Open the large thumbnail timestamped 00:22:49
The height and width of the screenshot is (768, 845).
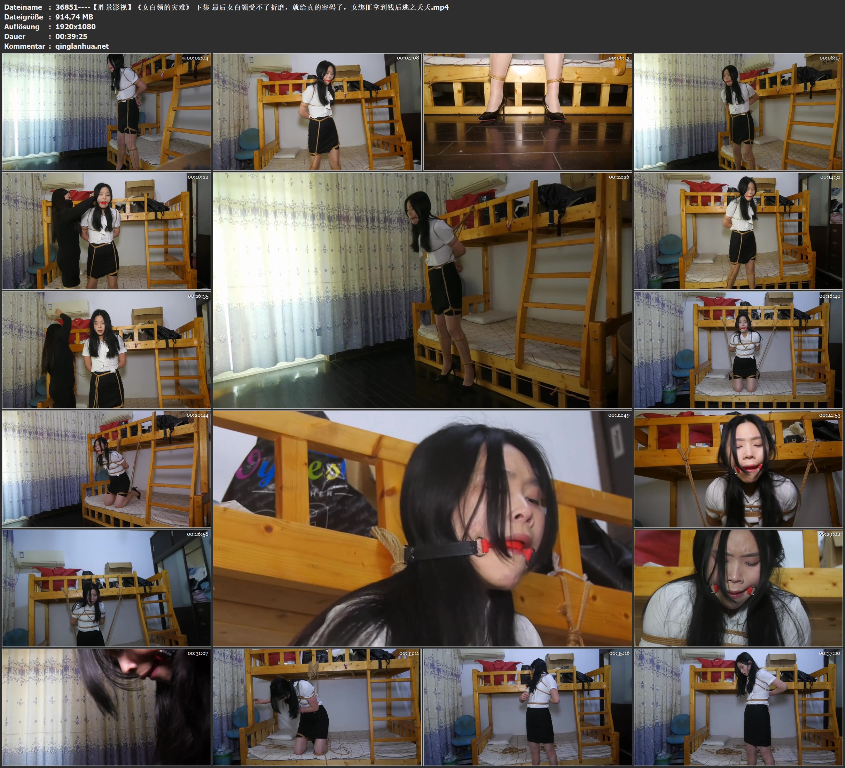[422, 528]
